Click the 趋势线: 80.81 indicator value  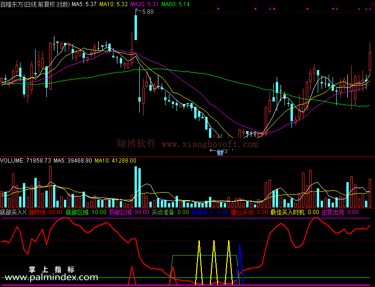pyautogui.click(x=46, y=212)
